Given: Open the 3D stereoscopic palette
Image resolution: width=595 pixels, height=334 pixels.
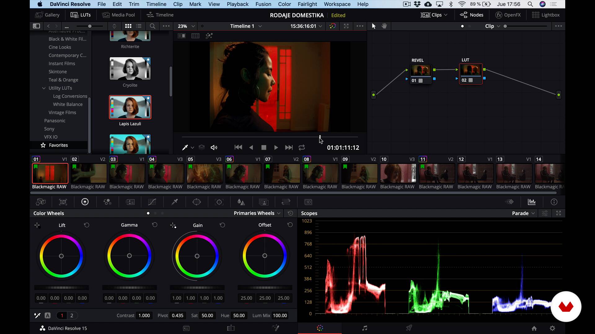Looking at the screenshot, I should tap(308, 202).
